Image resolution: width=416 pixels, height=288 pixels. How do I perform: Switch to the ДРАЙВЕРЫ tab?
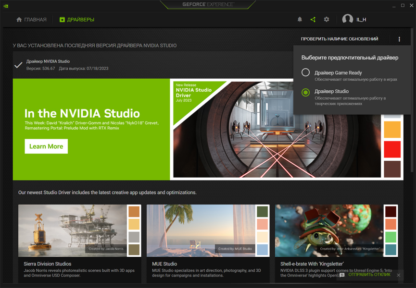[x=77, y=20]
